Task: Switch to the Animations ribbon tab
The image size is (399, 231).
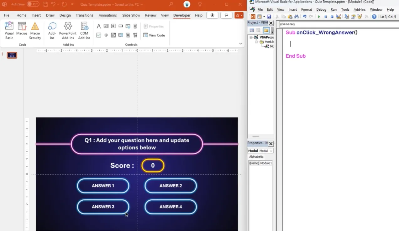Action: click(108, 15)
